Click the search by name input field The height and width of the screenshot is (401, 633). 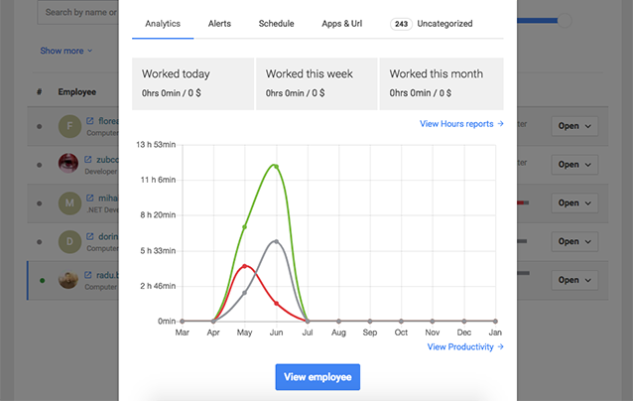coord(78,13)
